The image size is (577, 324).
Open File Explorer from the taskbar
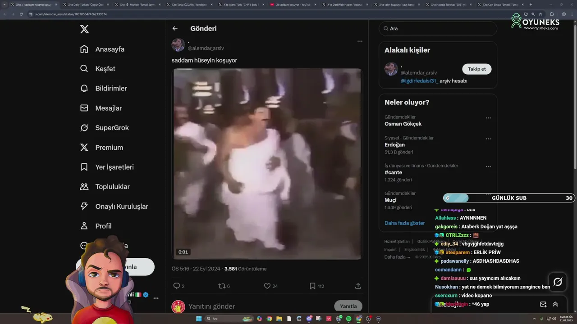279,319
